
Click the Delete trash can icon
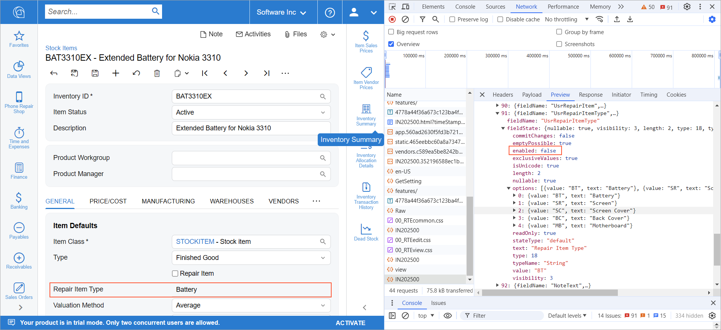pyautogui.click(x=157, y=73)
